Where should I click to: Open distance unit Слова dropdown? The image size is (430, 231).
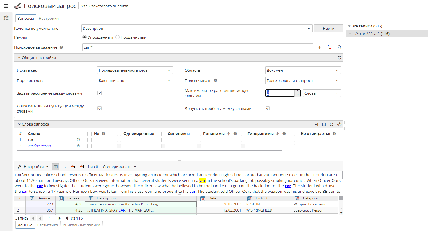click(x=322, y=93)
